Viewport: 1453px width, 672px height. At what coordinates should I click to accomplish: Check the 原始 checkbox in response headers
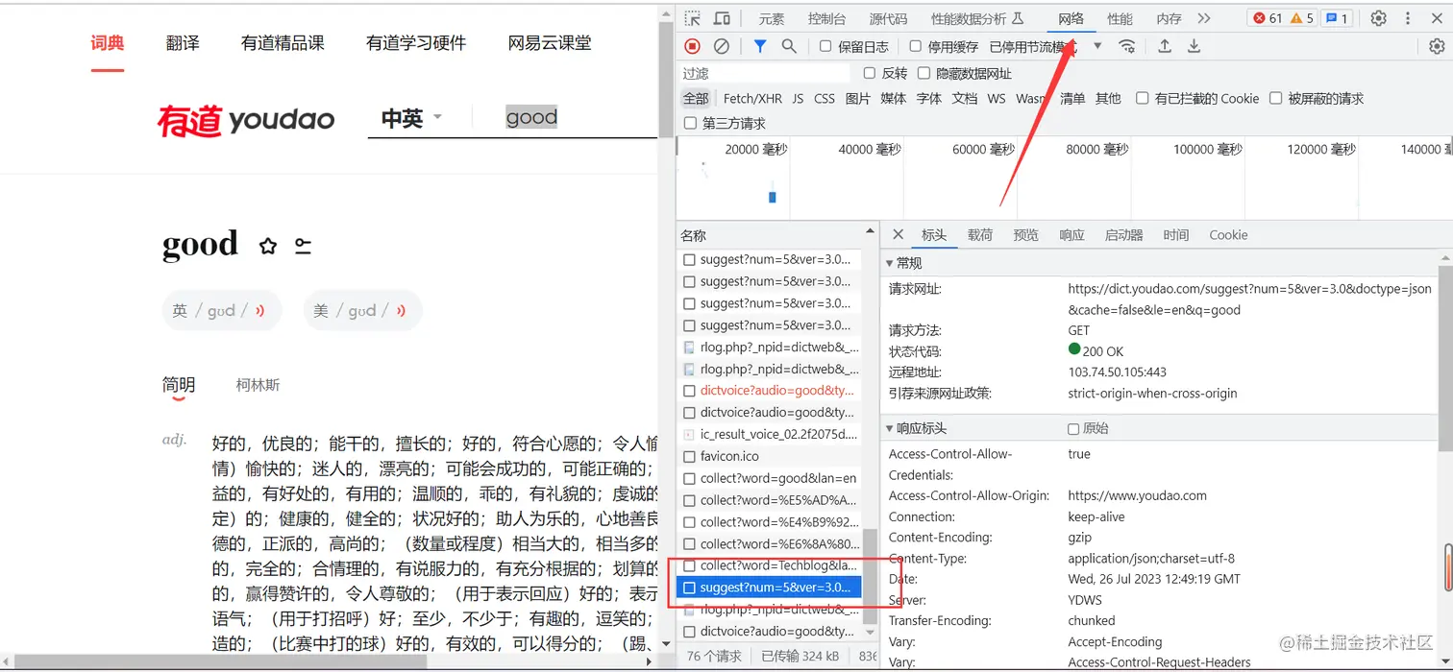(1073, 428)
